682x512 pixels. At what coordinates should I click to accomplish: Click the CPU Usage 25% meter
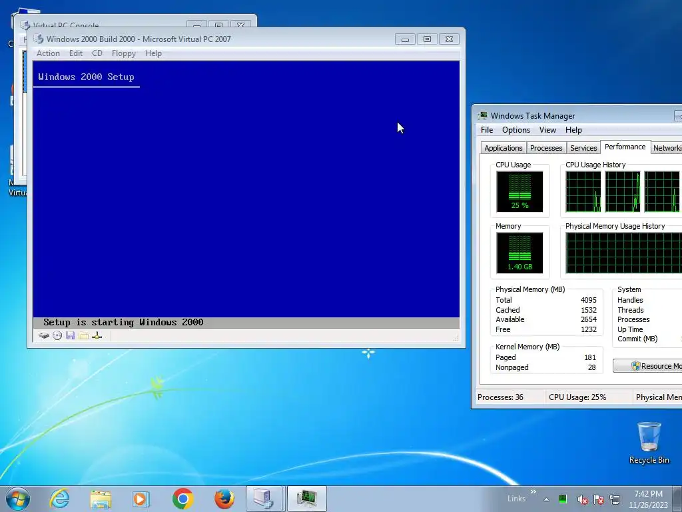(519, 191)
